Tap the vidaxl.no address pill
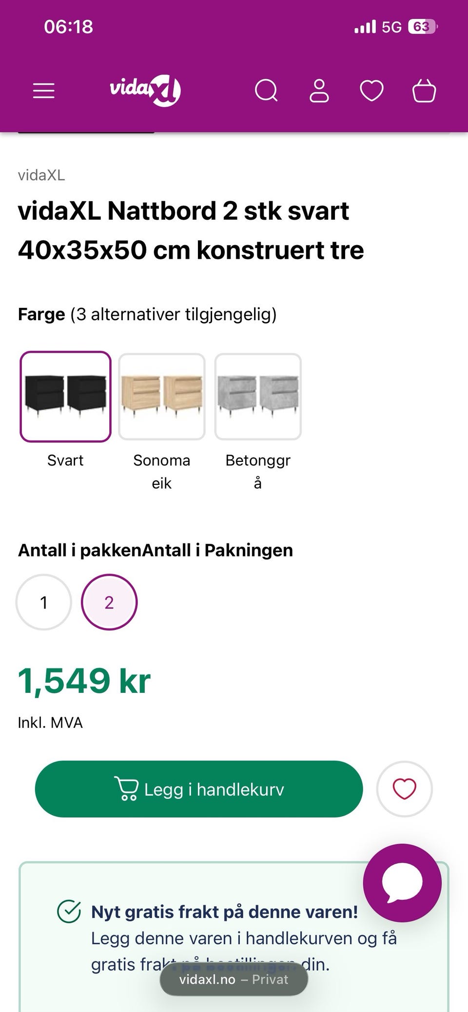This screenshot has height=1012, width=468. [234, 979]
